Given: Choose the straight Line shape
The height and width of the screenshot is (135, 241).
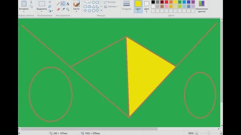Looking at the screenshot, I should click(x=85, y=3).
